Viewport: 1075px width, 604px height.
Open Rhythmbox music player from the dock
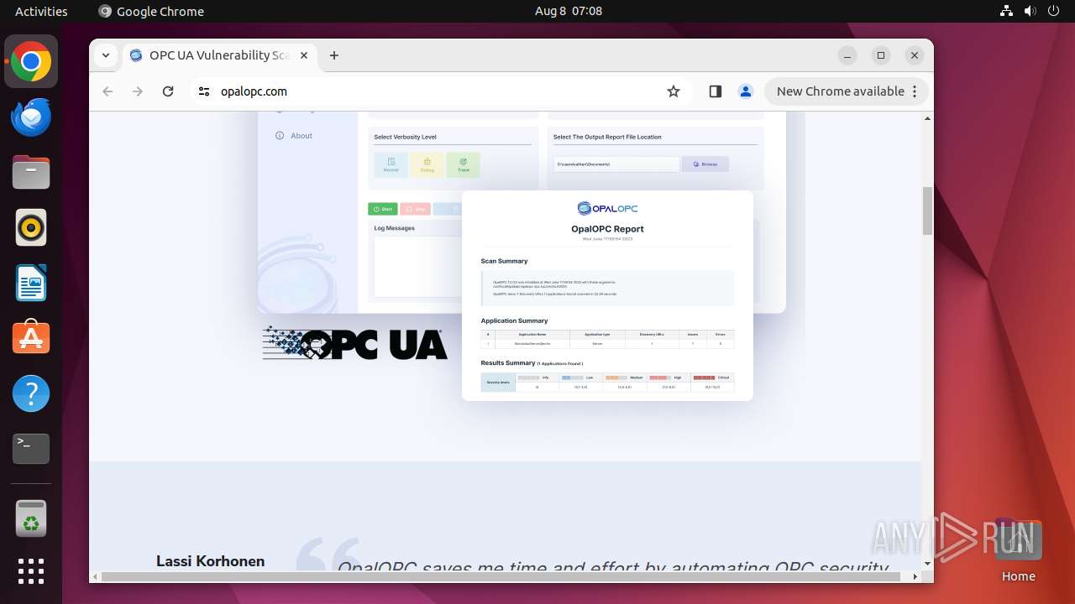[31, 227]
